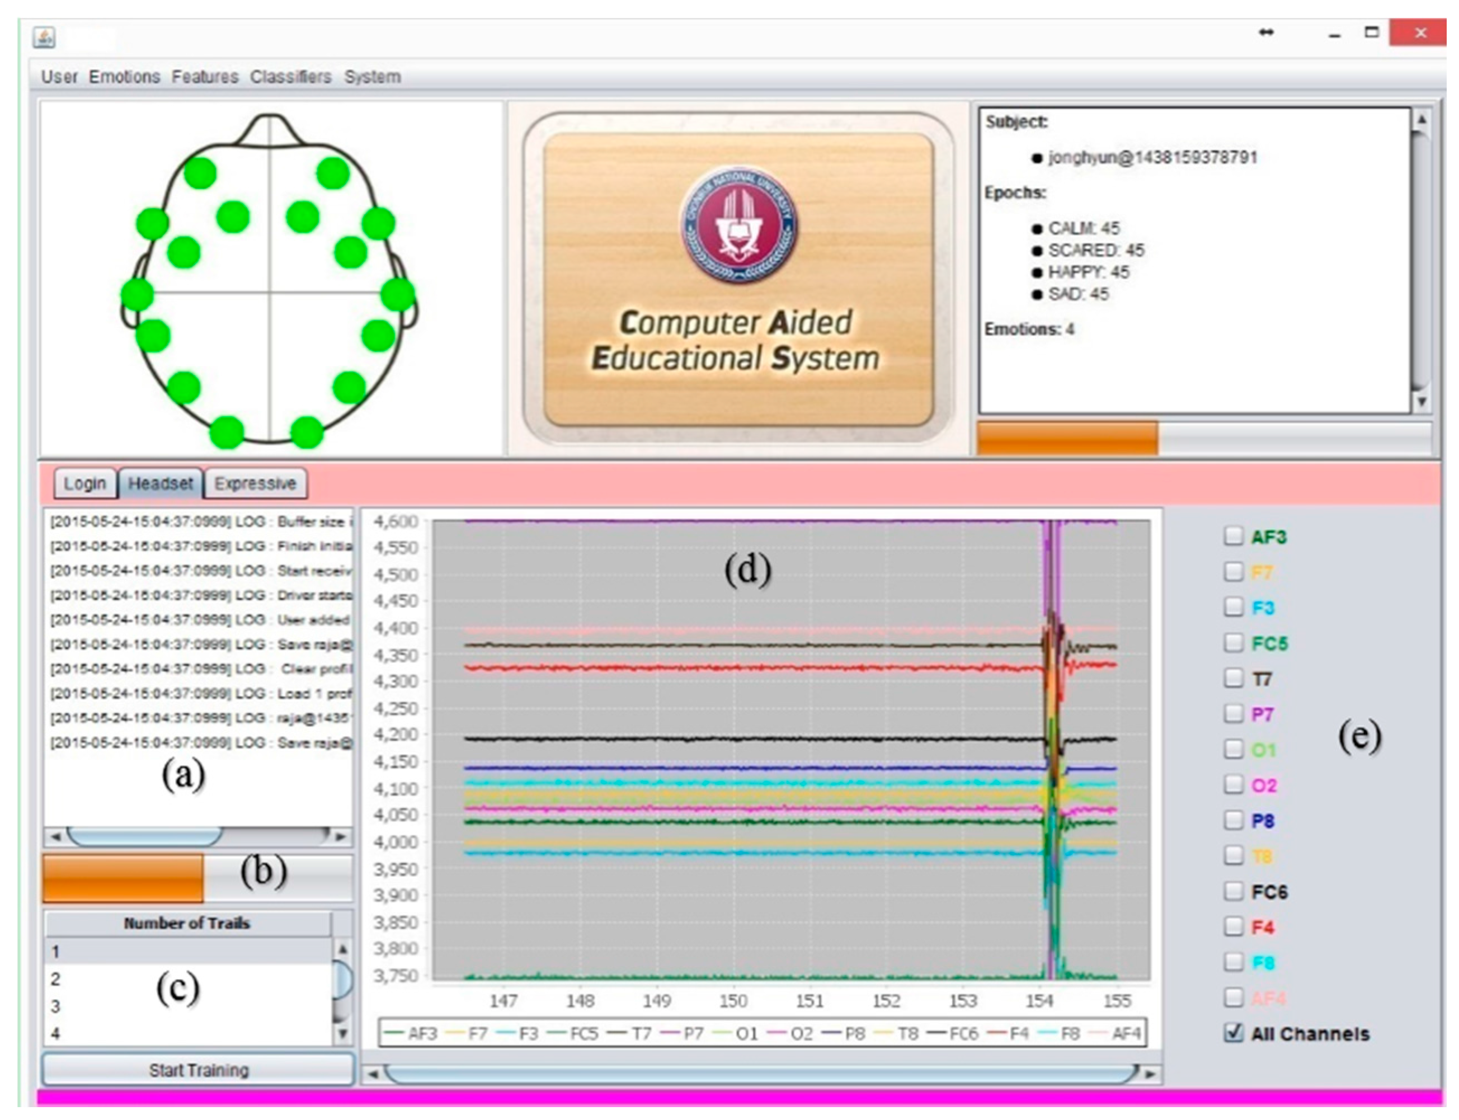Switch to the Login tab

(84, 483)
